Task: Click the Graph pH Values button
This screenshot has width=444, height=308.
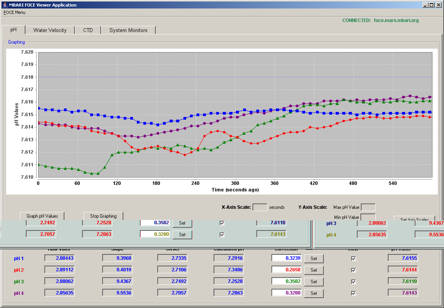Action: coord(42,216)
